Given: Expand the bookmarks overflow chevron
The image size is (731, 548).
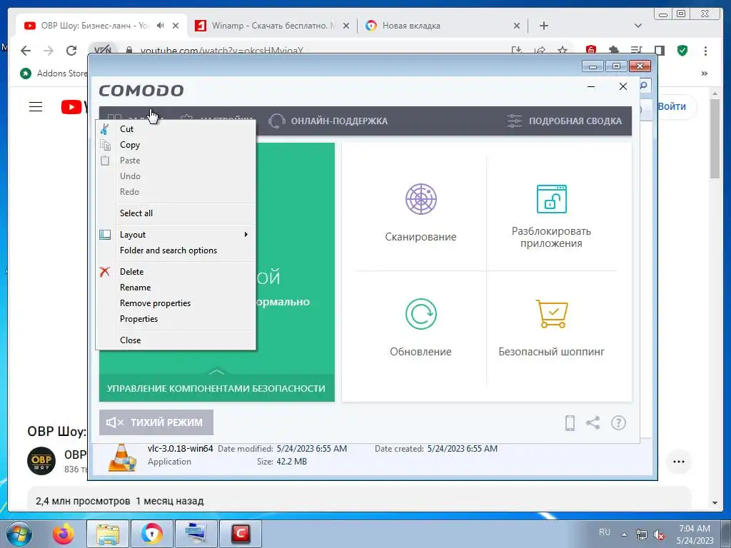Looking at the screenshot, I should pyautogui.click(x=705, y=73).
